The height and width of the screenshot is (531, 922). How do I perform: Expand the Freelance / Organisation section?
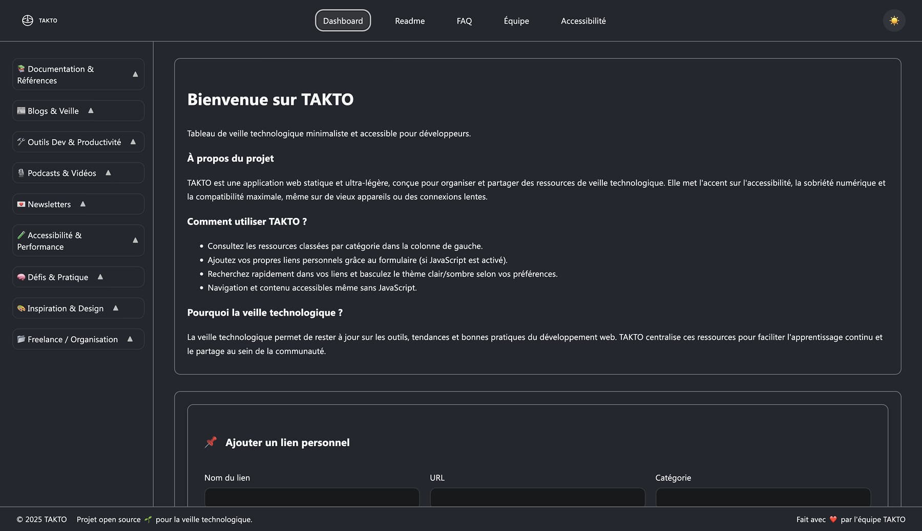(x=129, y=339)
